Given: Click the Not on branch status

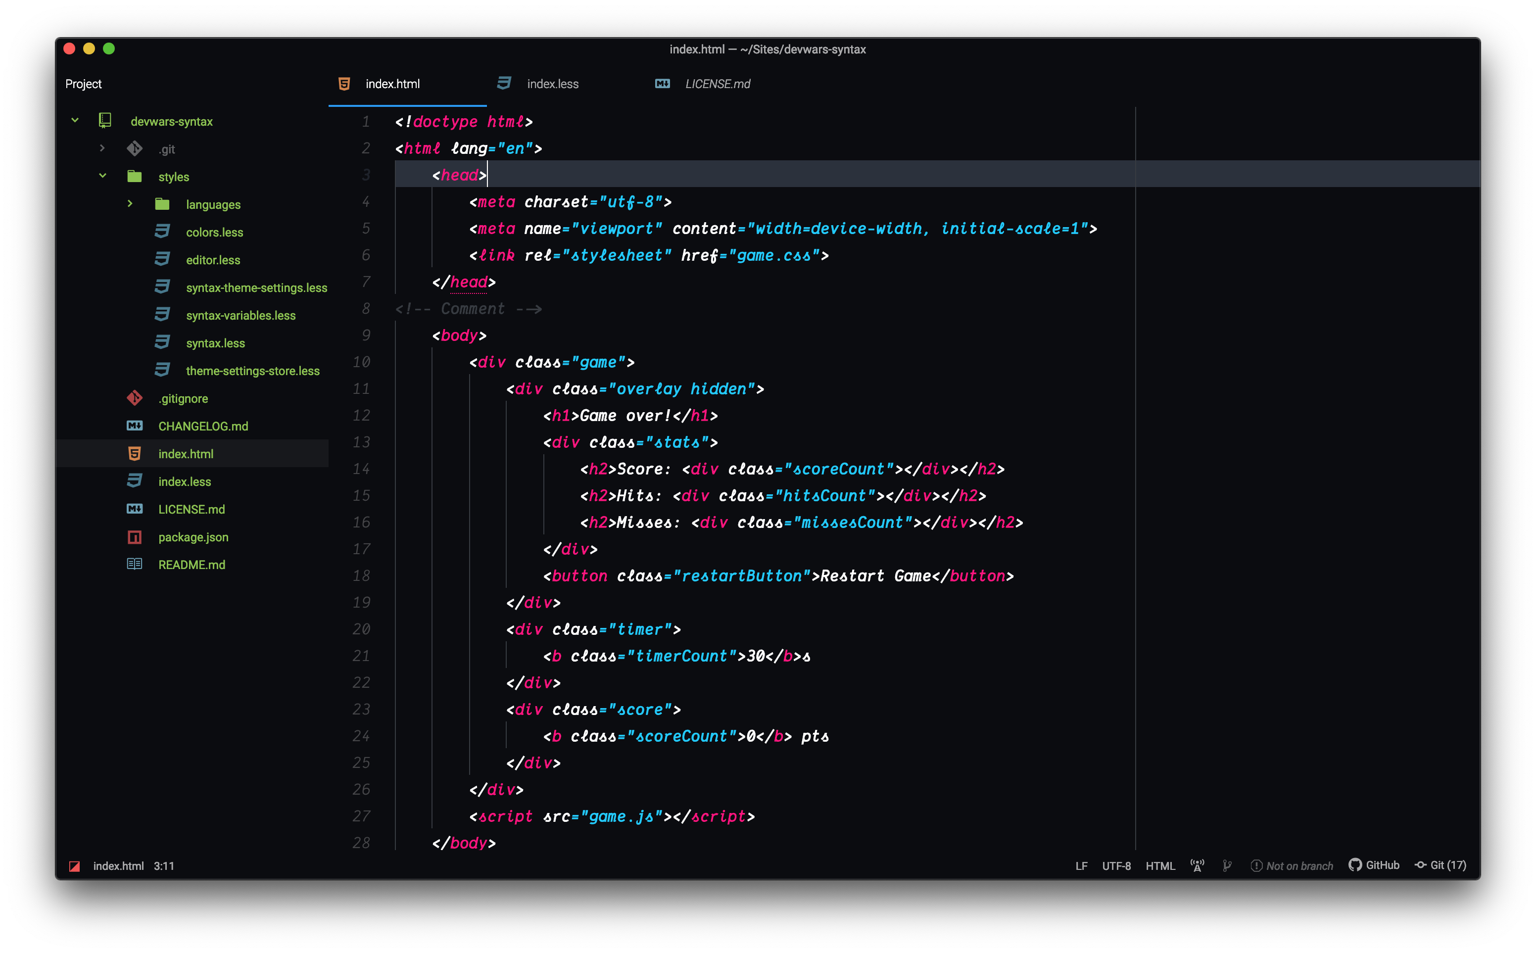Looking at the screenshot, I should (x=1292, y=866).
